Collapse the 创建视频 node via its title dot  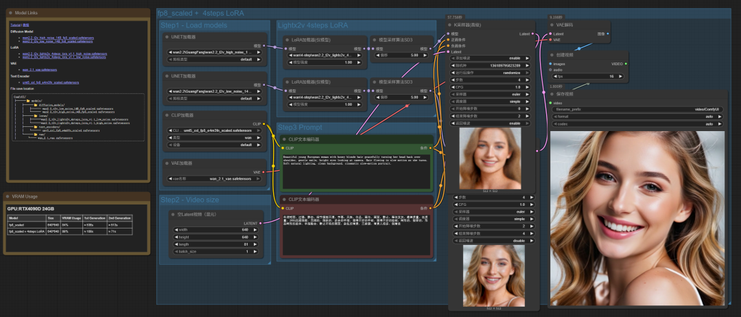pyautogui.click(x=553, y=56)
